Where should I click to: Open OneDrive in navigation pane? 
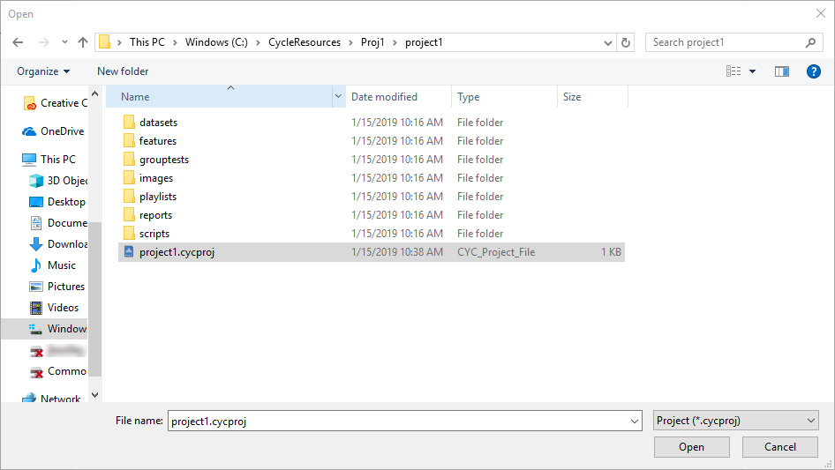click(x=53, y=131)
